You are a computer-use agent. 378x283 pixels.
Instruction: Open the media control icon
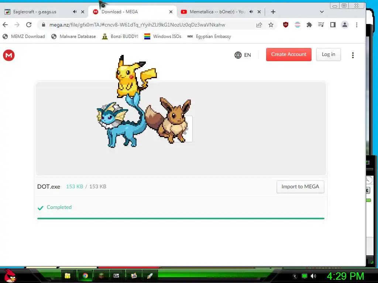pos(321,25)
